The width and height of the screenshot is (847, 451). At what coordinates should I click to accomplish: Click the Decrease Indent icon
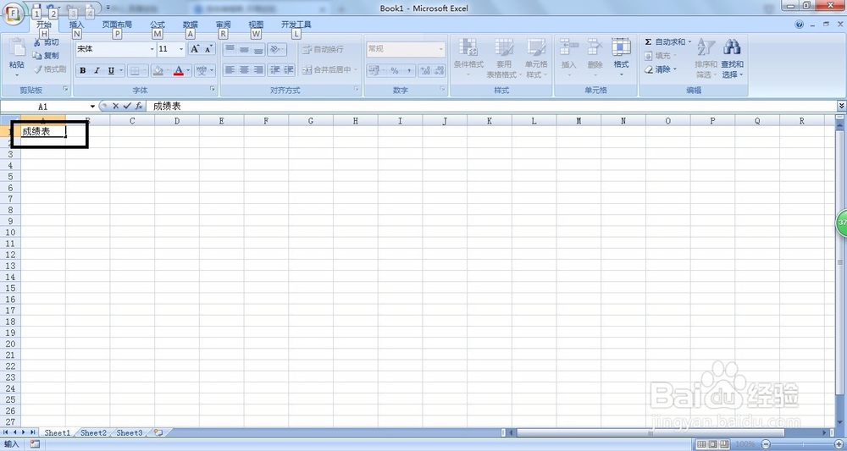pos(275,69)
